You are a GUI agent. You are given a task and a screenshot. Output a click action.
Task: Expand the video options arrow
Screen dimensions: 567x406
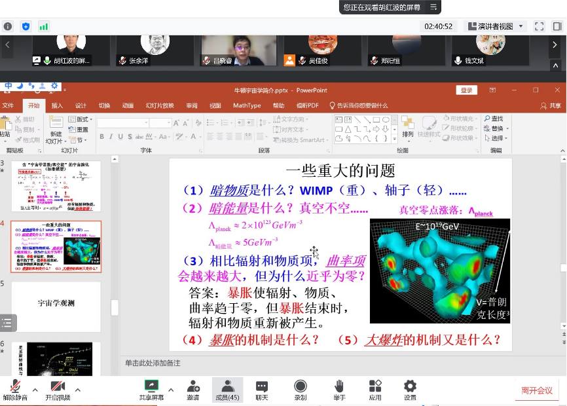click(78, 390)
